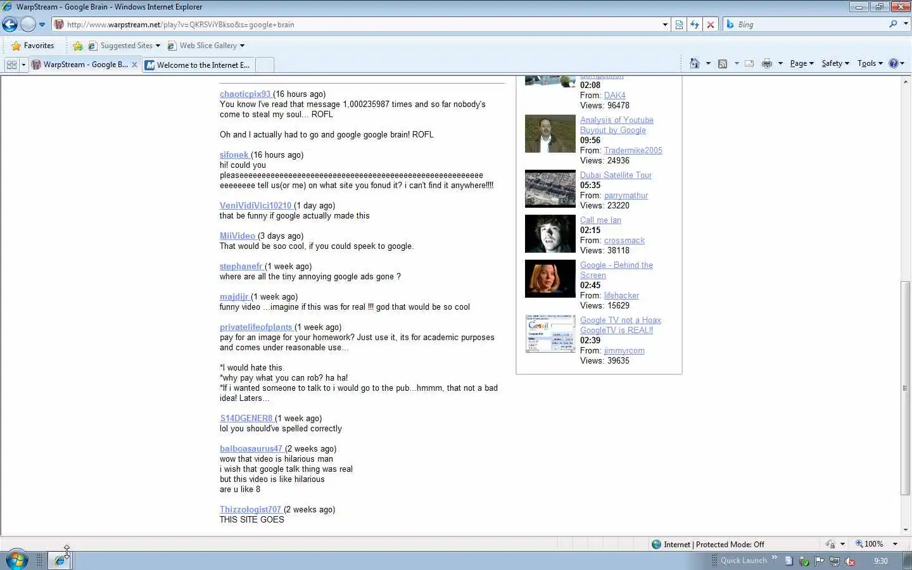Image resolution: width=912 pixels, height=570 pixels.
Task: Open jimmyrcom uploader link
Action: coord(624,350)
